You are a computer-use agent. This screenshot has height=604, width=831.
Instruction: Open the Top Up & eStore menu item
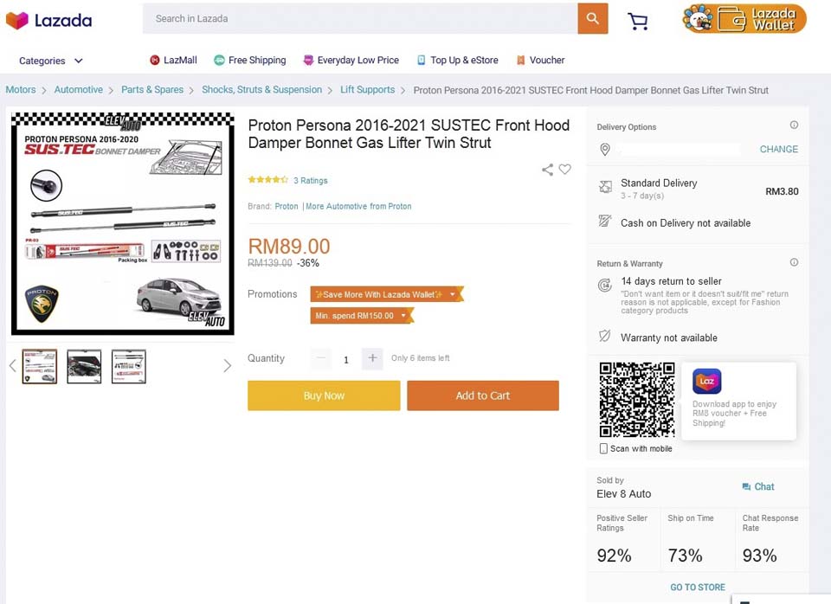click(457, 61)
